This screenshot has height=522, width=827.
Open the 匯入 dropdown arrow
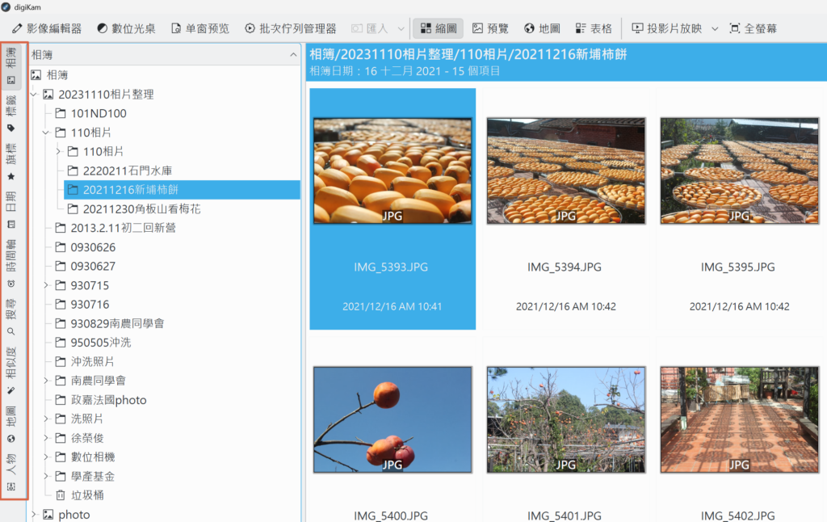coord(401,28)
